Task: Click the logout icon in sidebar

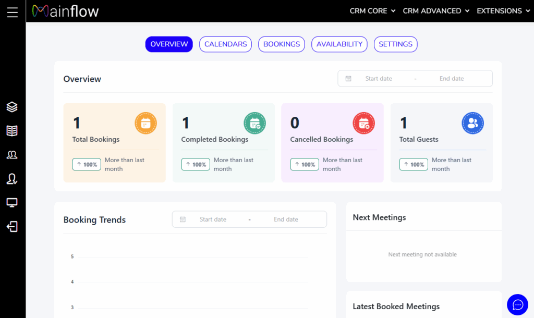Action: [12, 226]
